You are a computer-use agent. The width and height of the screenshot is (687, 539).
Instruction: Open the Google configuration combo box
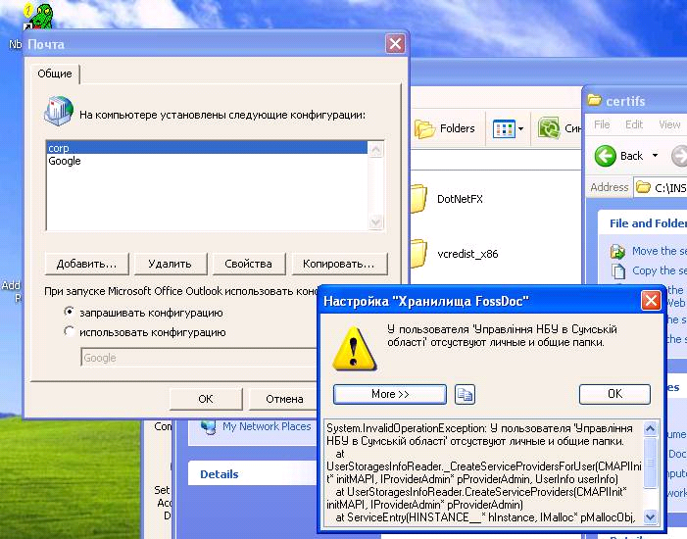pyautogui.click(x=199, y=358)
